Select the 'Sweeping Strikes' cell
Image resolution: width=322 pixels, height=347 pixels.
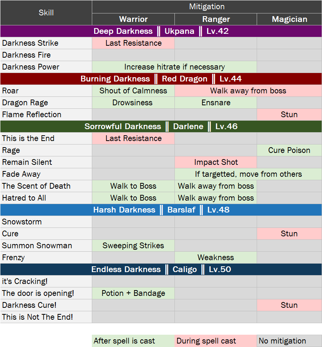point(133,246)
